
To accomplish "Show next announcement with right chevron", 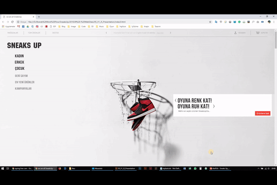I will pos(170,33).
